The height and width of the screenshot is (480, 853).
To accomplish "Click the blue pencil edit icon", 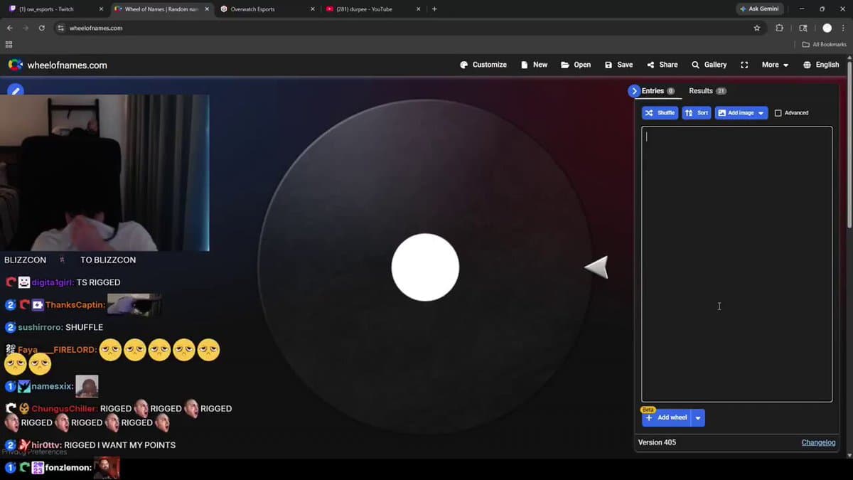I will 15,91.
